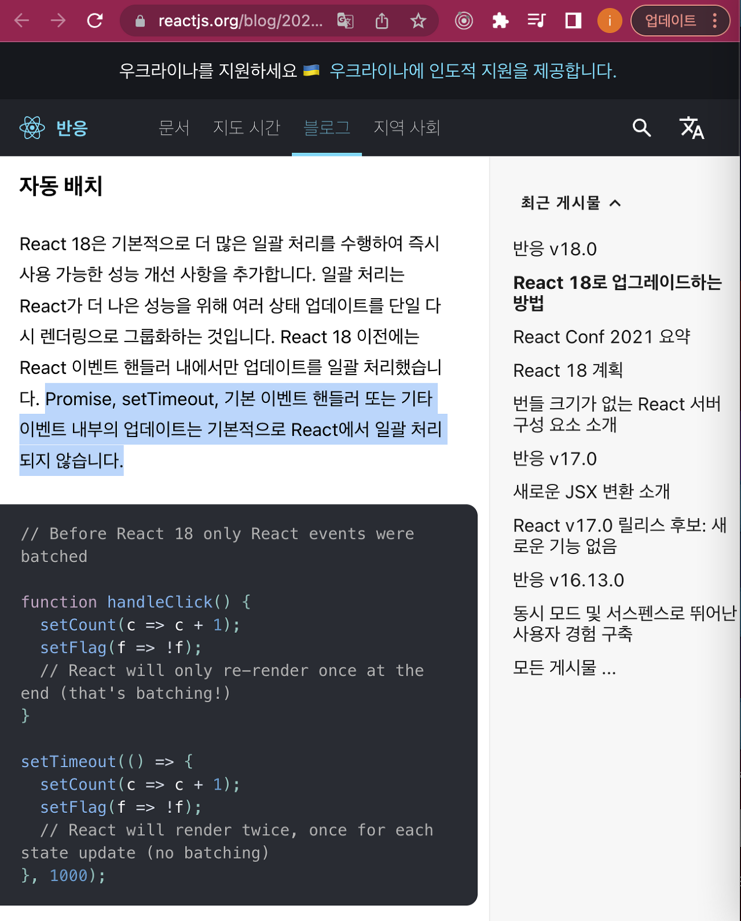Image resolution: width=741 pixels, height=921 pixels.
Task: Open 동시 모드 및 서스펜스 post link
Action: point(625,623)
